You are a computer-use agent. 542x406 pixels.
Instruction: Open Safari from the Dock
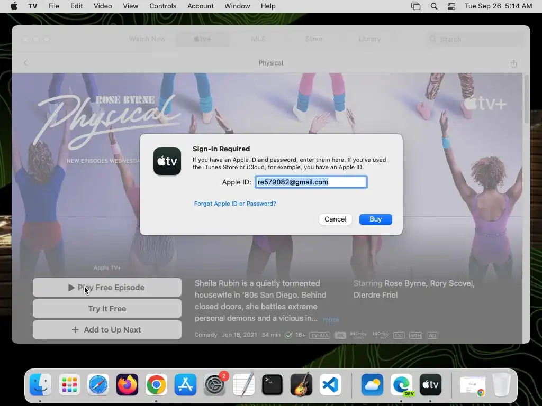98,384
